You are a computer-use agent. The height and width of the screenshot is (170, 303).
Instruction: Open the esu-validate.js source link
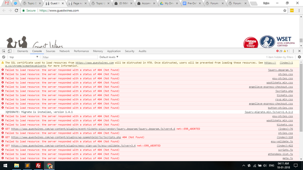(x=282, y=142)
